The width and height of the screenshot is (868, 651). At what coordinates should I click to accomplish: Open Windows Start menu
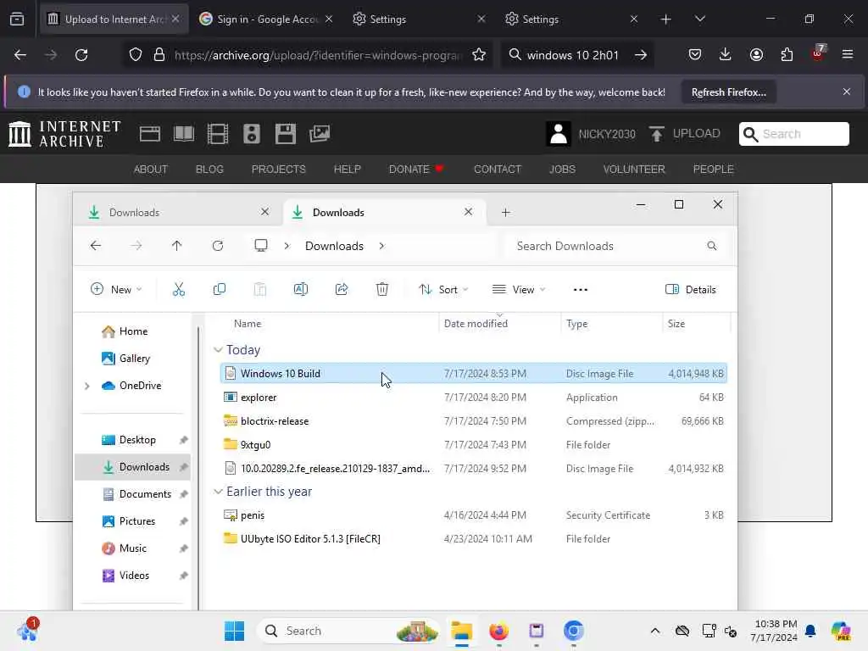click(x=234, y=631)
